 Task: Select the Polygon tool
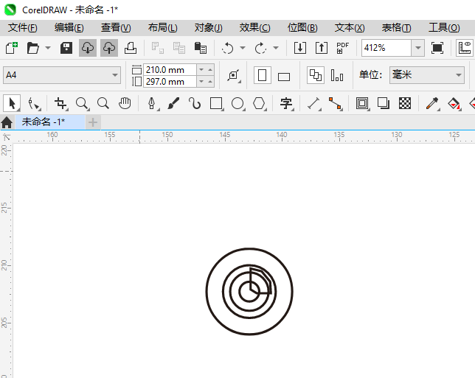pos(259,104)
